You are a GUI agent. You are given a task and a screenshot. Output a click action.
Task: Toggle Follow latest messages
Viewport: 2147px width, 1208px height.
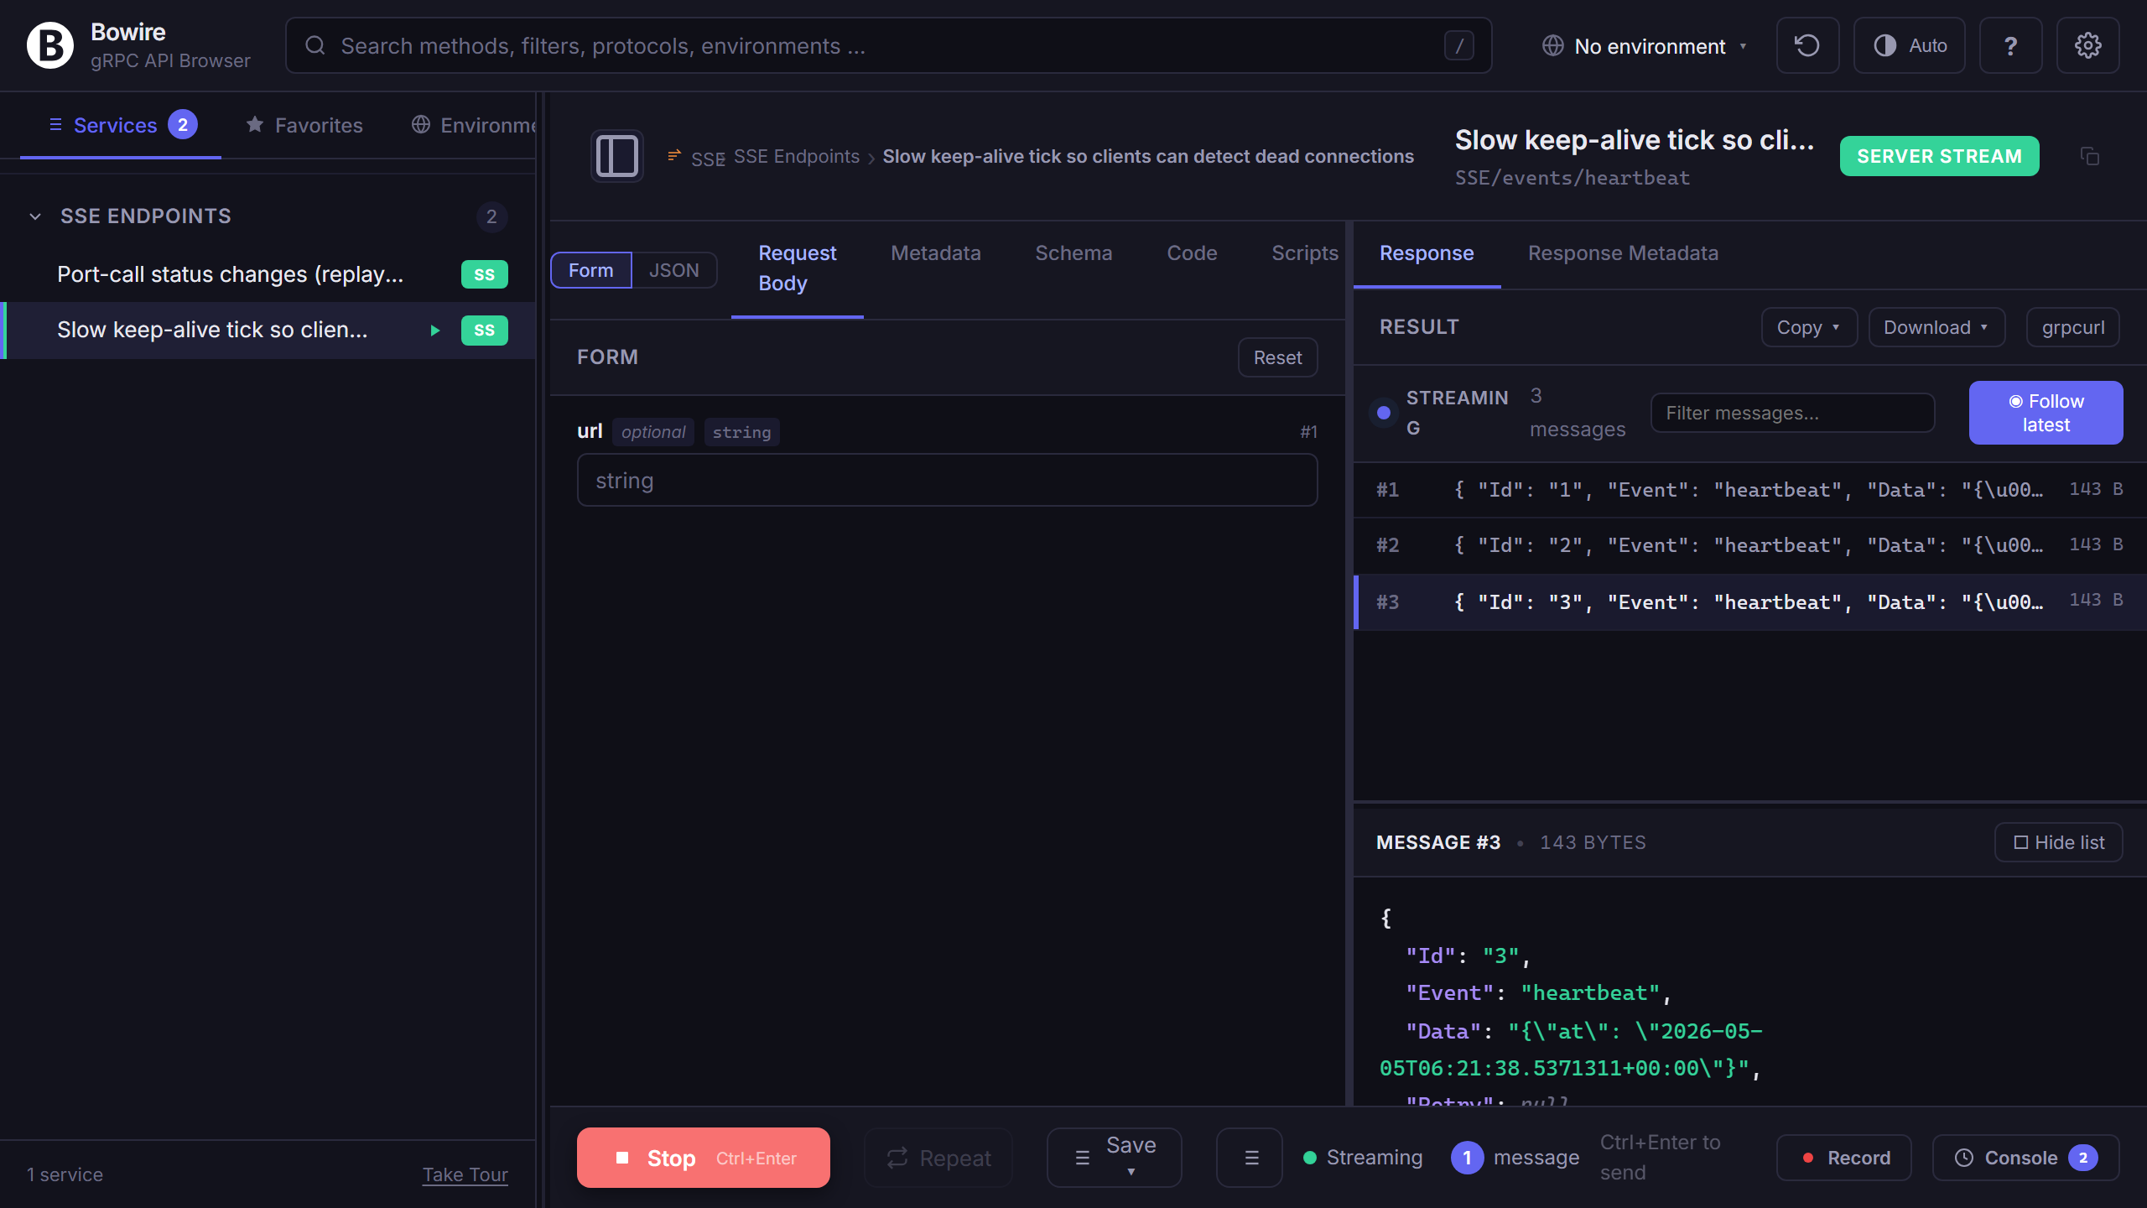tap(2046, 413)
